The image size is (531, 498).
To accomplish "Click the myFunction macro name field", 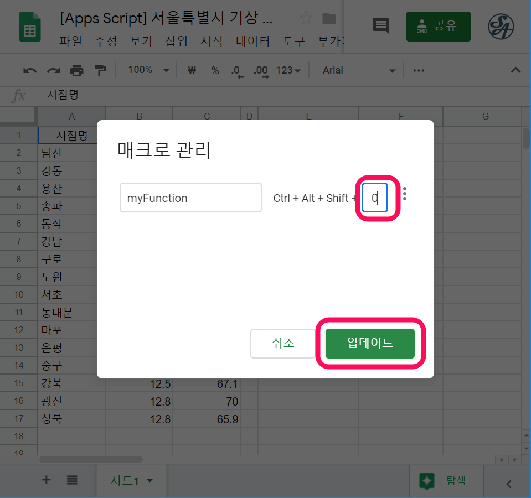I will tap(190, 198).
